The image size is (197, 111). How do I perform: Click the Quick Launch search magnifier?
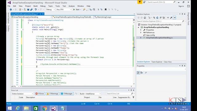[x=174, y=2]
